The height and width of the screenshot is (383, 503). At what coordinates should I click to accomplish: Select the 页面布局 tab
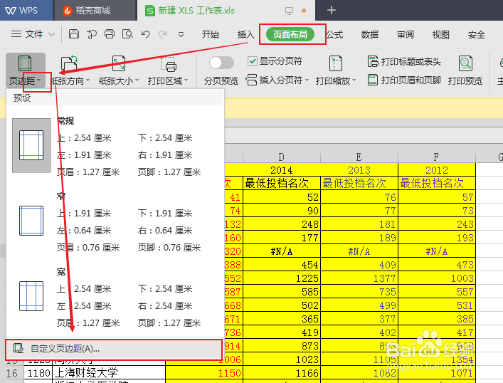click(x=290, y=34)
